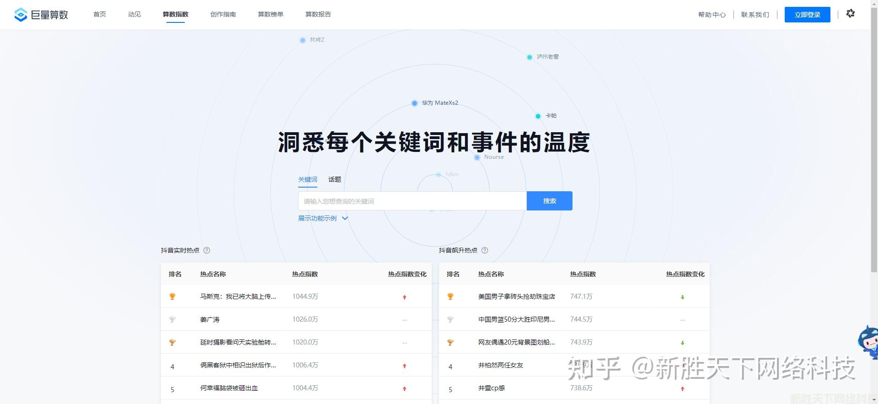Click silver trophy beside 姜广涛

[172, 319]
